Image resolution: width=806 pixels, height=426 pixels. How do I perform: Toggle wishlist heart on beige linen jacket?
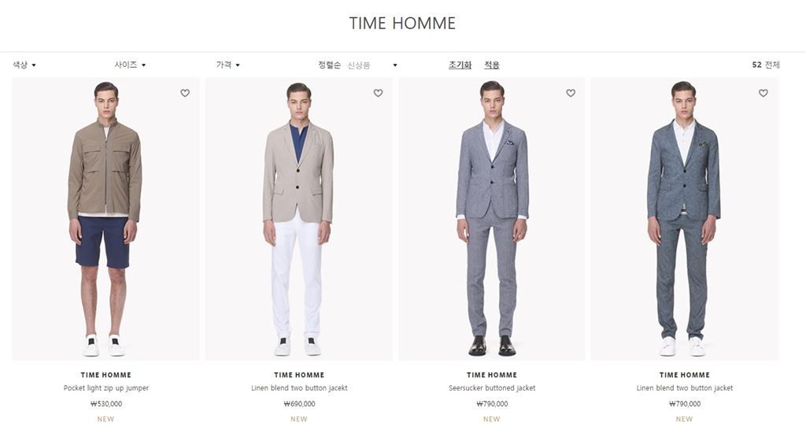tap(379, 93)
